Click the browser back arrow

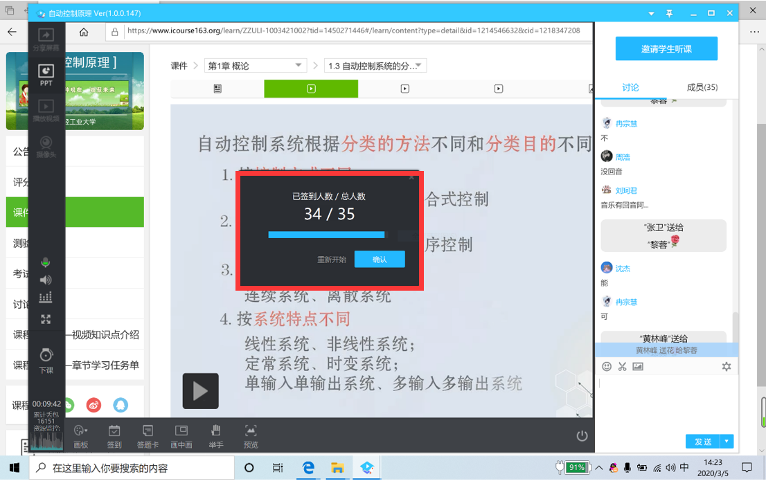click(12, 32)
